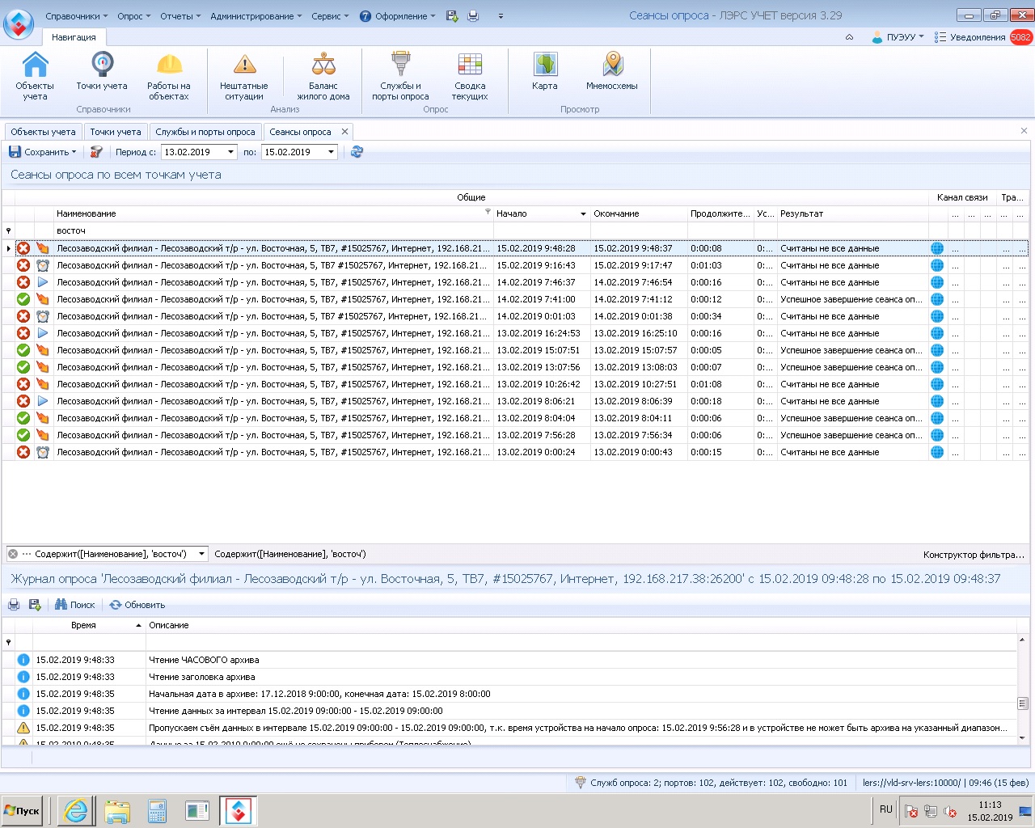Viewport: 1035px width, 828px height.
Task: Click success status icon of 14.02.2019 7:41:00 session
Action: click(23, 299)
